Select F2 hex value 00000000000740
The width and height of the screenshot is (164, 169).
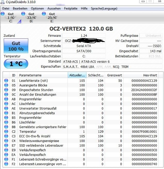[144, 164]
